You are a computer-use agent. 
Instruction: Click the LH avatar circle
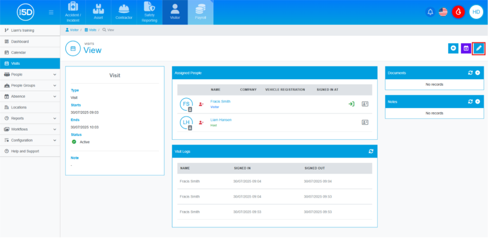[x=186, y=123]
